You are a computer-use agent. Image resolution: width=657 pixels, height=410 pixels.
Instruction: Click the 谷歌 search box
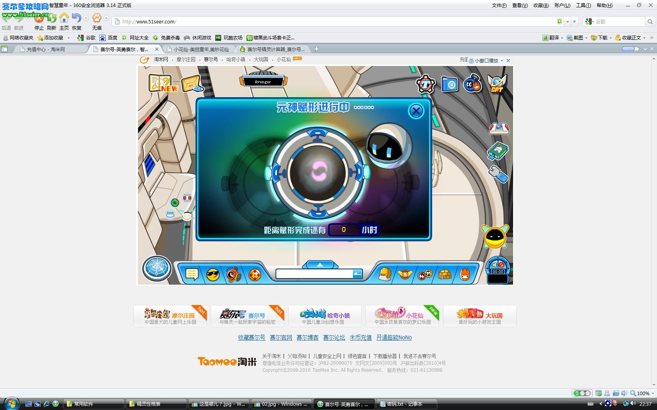point(619,21)
